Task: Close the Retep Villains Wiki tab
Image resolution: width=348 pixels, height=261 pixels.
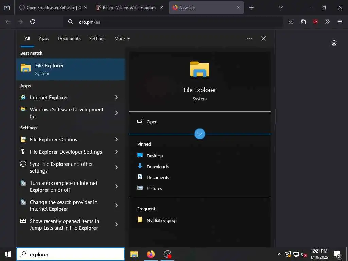Action: point(162,8)
